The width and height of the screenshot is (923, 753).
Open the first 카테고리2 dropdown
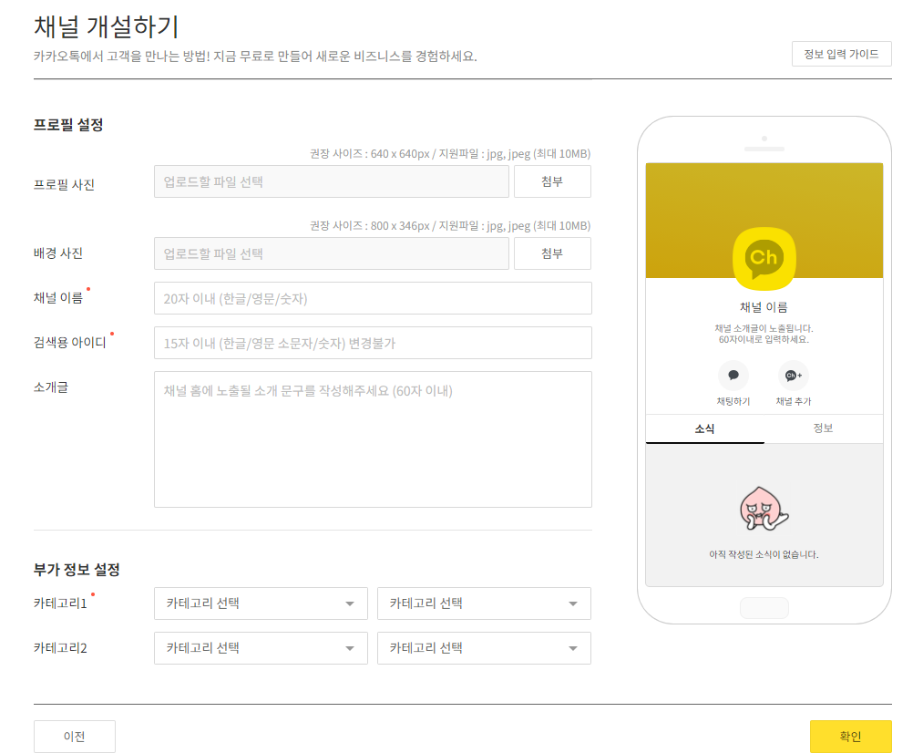coord(261,647)
